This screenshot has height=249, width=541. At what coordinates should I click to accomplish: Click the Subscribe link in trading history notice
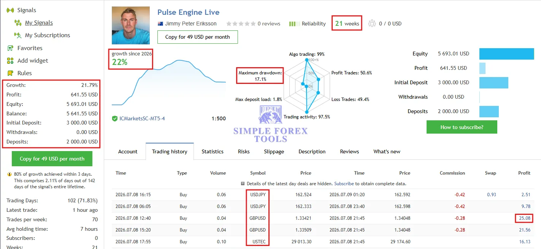[344, 184]
